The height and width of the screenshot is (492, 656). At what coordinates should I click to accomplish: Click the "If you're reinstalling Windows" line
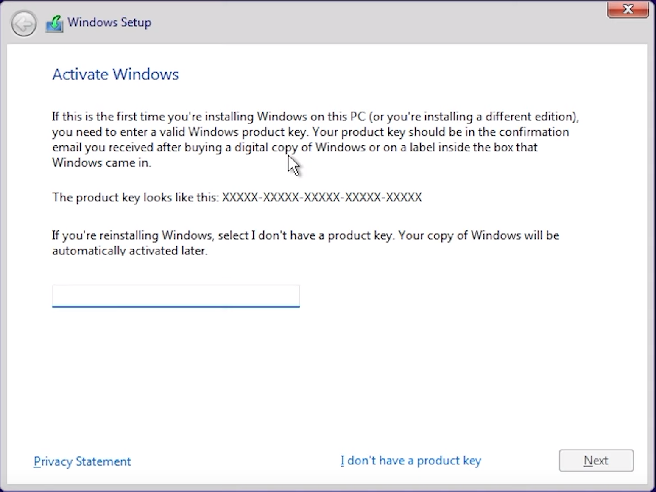pyautogui.click(x=305, y=235)
